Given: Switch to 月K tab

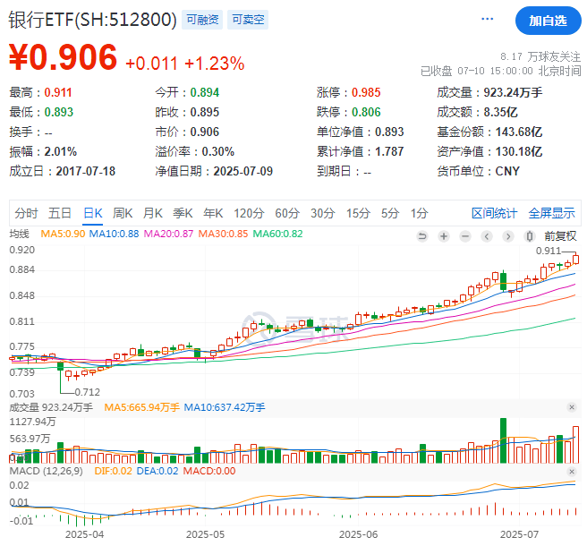Looking at the screenshot, I should [152, 213].
